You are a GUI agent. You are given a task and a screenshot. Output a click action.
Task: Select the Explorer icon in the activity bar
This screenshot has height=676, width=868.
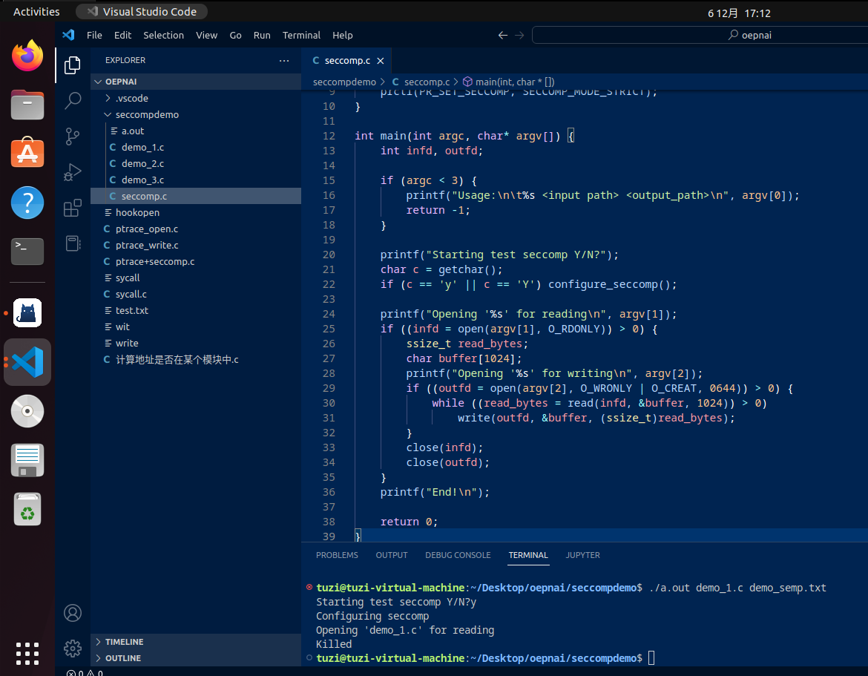point(72,65)
